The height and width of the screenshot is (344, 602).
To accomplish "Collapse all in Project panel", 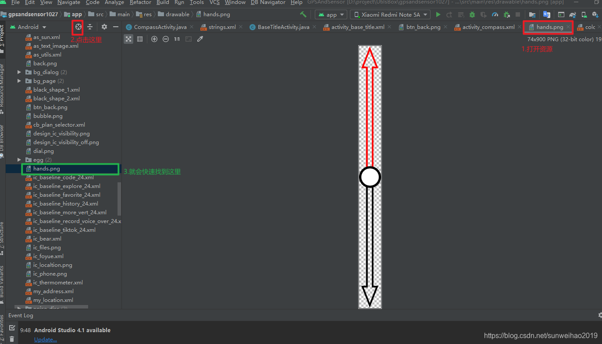I will pyautogui.click(x=90, y=27).
